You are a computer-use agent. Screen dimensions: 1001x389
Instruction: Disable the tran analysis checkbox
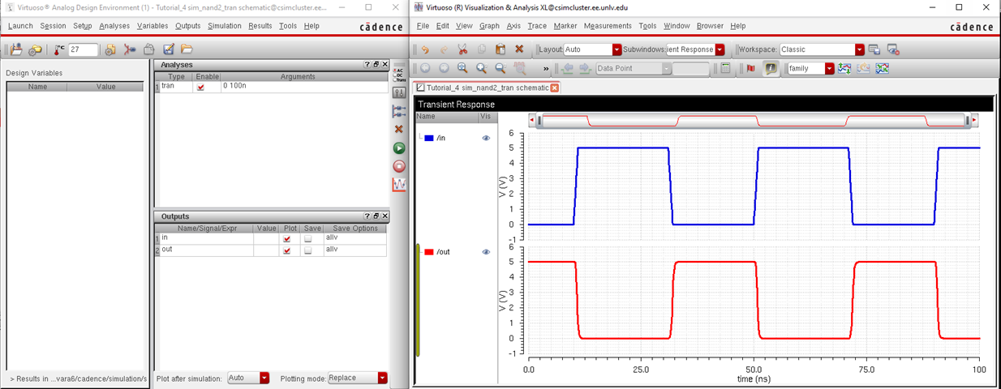(200, 87)
